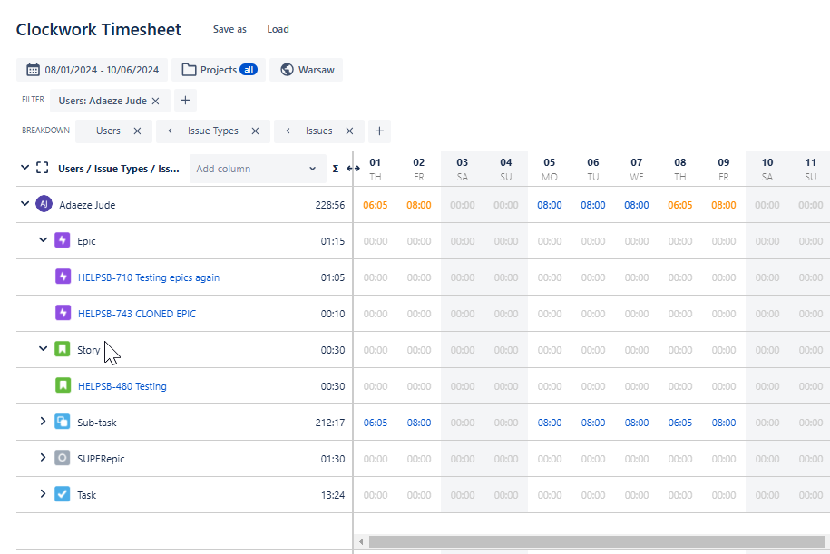Click the scrollbar left arrow
This screenshot has height=554, width=830.
click(361, 542)
